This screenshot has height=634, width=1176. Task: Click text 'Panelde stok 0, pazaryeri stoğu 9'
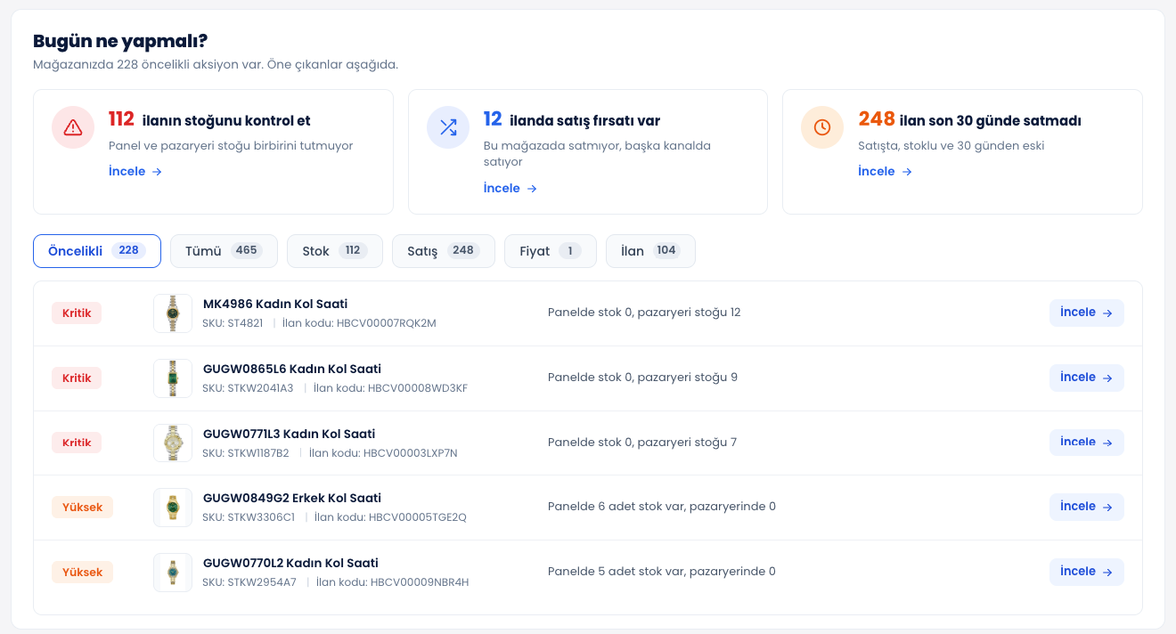pos(643,378)
